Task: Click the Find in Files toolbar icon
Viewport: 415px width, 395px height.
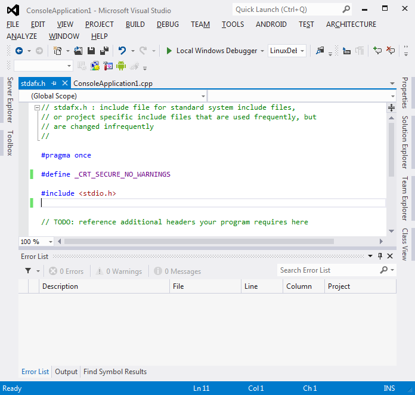Action: pyautogui.click(x=320, y=50)
